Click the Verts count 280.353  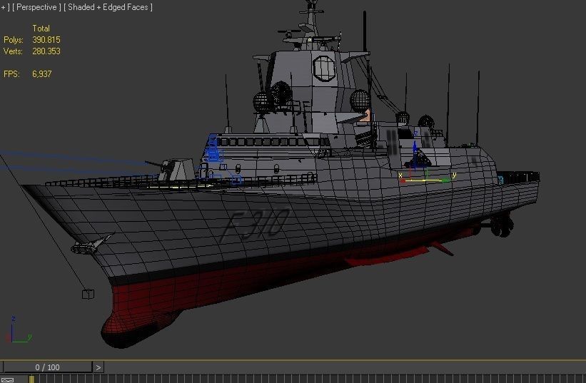coord(46,51)
